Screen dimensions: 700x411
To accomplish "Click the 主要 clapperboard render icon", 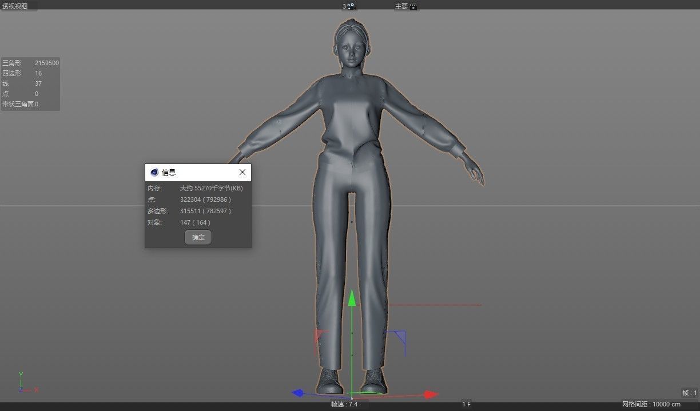I will pyautogui.click(x=413, y=6).
